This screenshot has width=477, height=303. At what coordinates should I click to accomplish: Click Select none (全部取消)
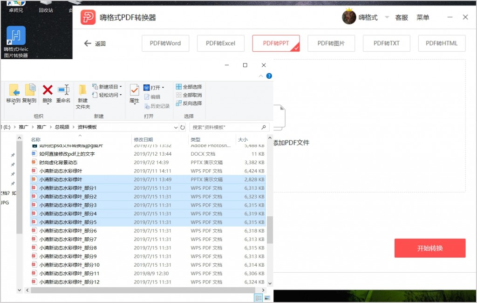189,95
